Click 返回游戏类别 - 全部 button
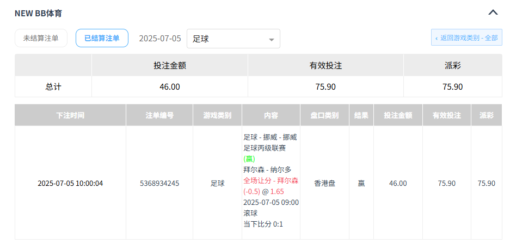The width and height of the screenshot is (510, 244). tap(466, 38)
